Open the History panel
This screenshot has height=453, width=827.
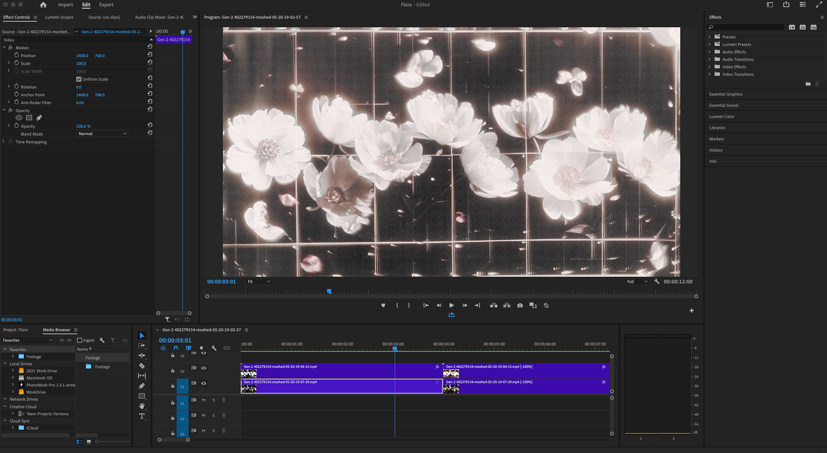(716, 150)
